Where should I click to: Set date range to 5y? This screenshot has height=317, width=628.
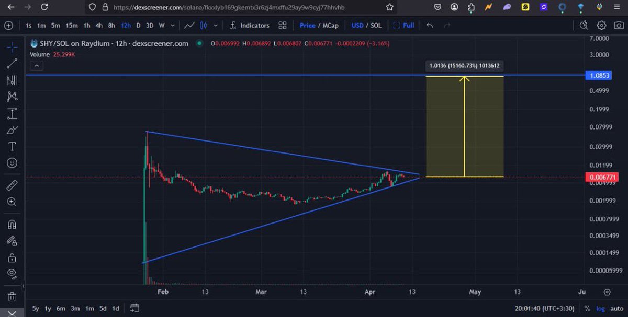click(36, 308)
